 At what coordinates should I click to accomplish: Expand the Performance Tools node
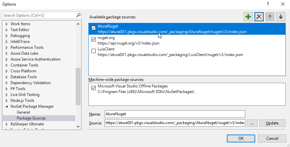point(7,47)
